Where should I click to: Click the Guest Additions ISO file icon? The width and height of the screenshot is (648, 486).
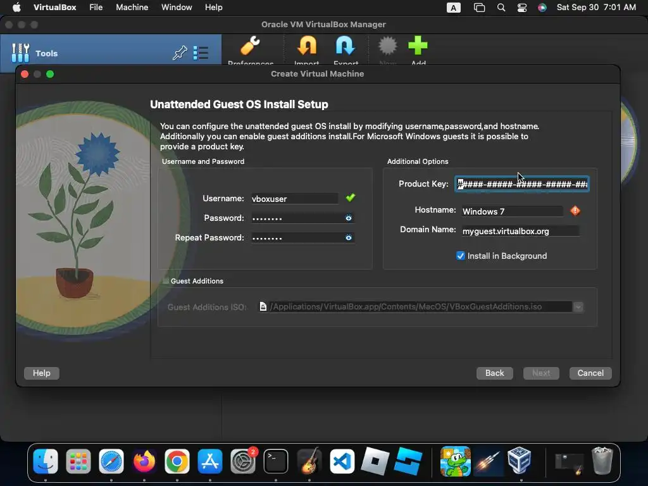point(263,306)
